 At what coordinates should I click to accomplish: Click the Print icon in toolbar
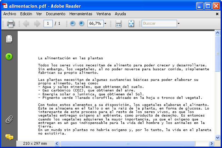point(10,24)
